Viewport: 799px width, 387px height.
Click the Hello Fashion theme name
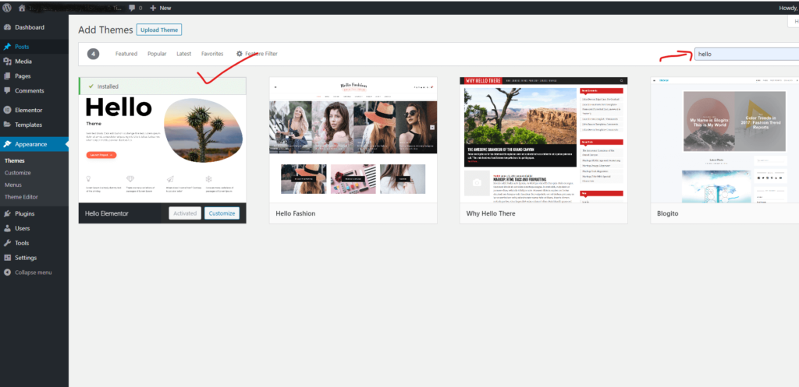coord(296,213)
